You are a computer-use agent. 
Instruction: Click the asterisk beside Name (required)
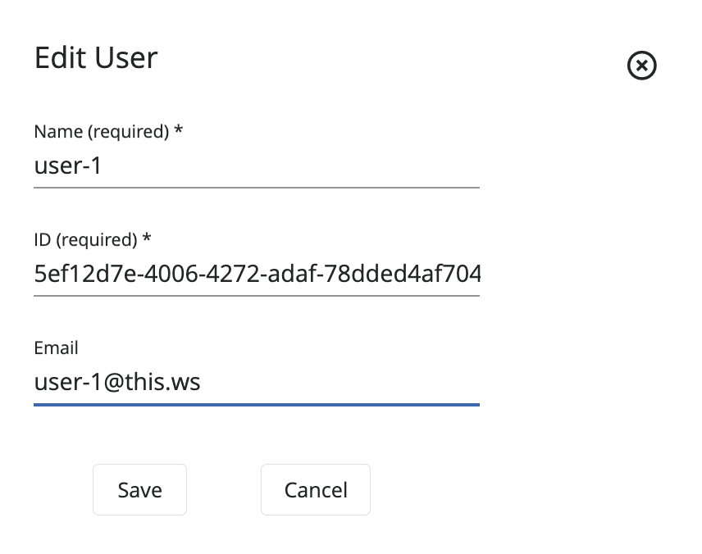(x=178, y=130)
